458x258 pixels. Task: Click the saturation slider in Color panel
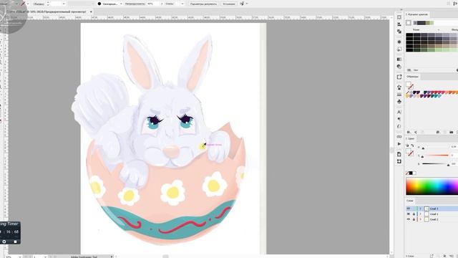click(435, 156)
